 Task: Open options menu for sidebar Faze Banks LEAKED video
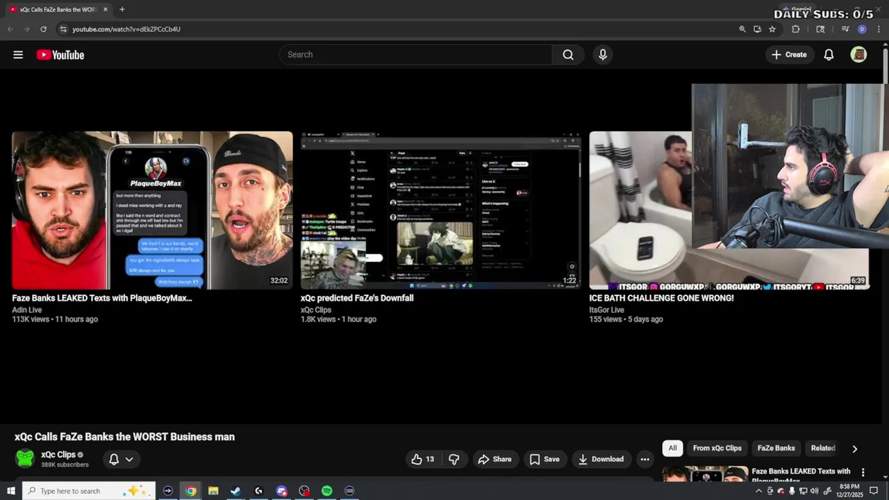863,472
